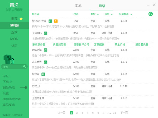Toggle the 辅助功能 switch
158x118 pixels.
[23, 87]
